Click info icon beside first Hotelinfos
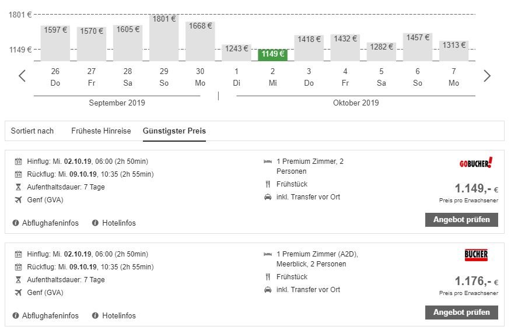The width and height of the screenshot is (511, 330). [x=96, y=223]
